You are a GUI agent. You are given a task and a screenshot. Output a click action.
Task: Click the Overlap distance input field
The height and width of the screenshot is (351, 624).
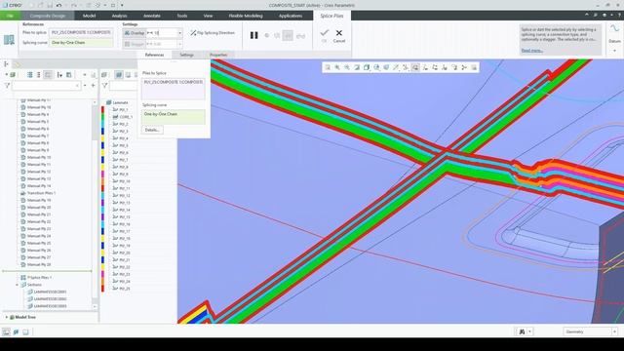tap(162, 32)
